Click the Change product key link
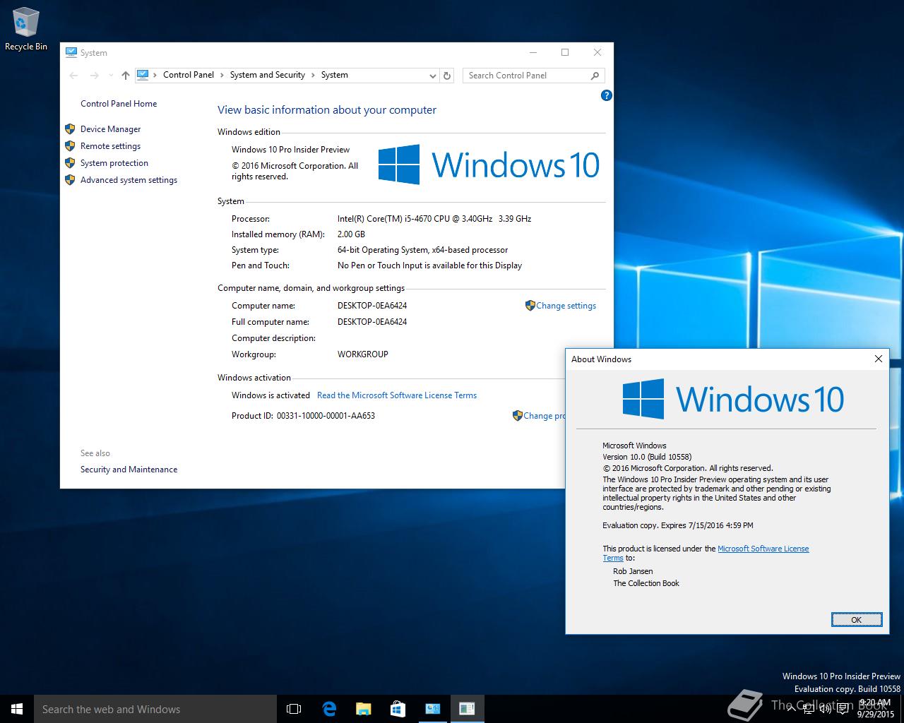This screenshot has width=904, height=723. [544, 416]
